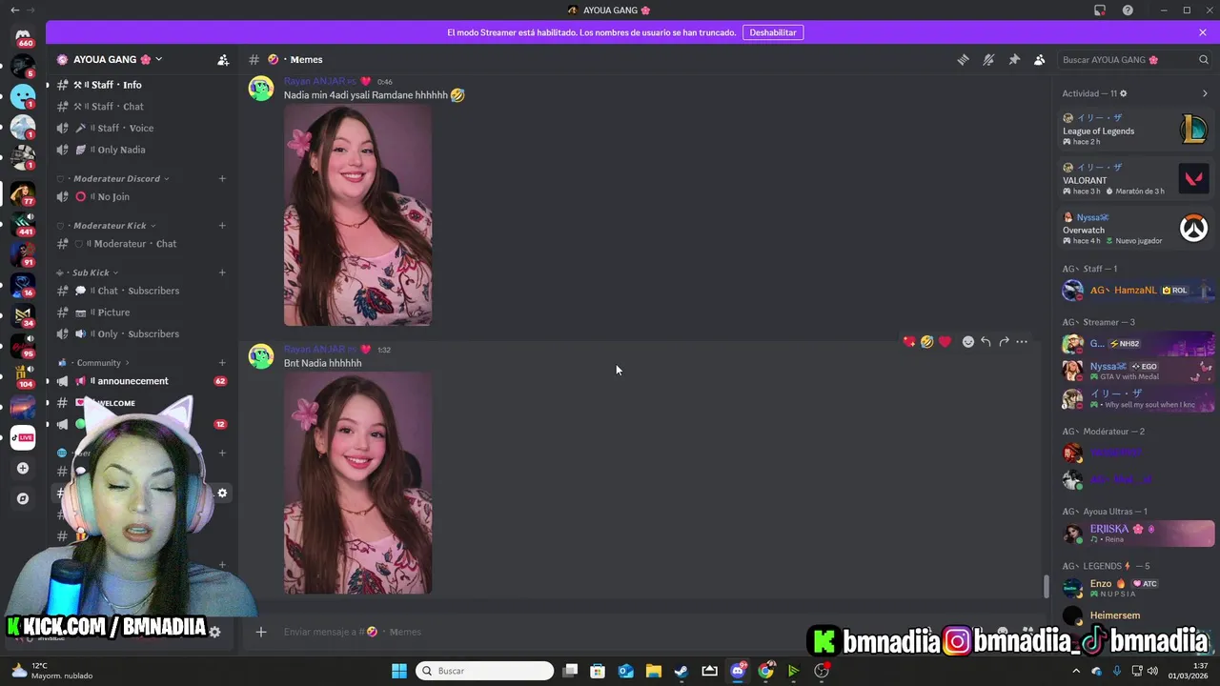Open Actividad settings gear

(x=1123, y=93)
